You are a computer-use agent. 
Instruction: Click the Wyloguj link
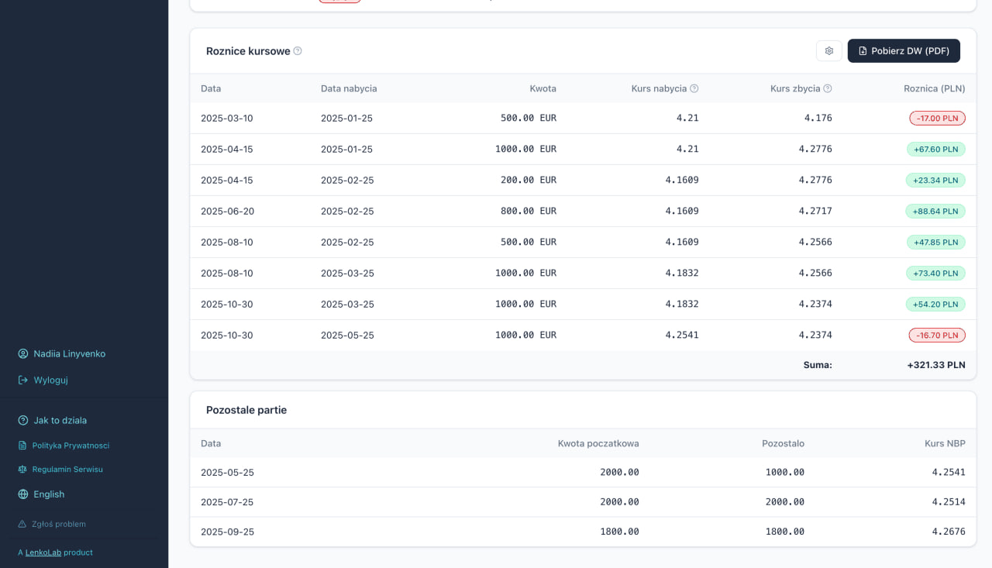tap(50, 380)
